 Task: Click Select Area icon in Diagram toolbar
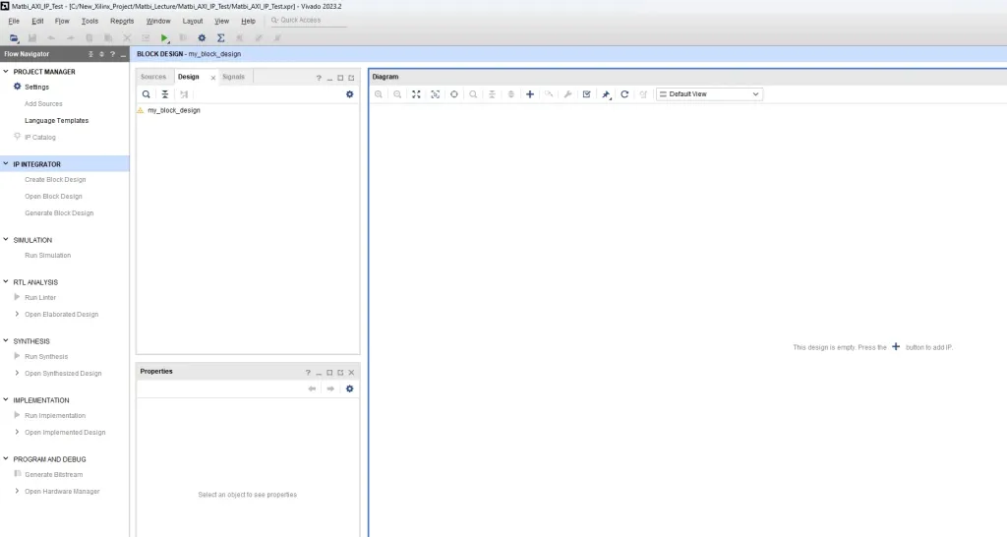[436, 93]
